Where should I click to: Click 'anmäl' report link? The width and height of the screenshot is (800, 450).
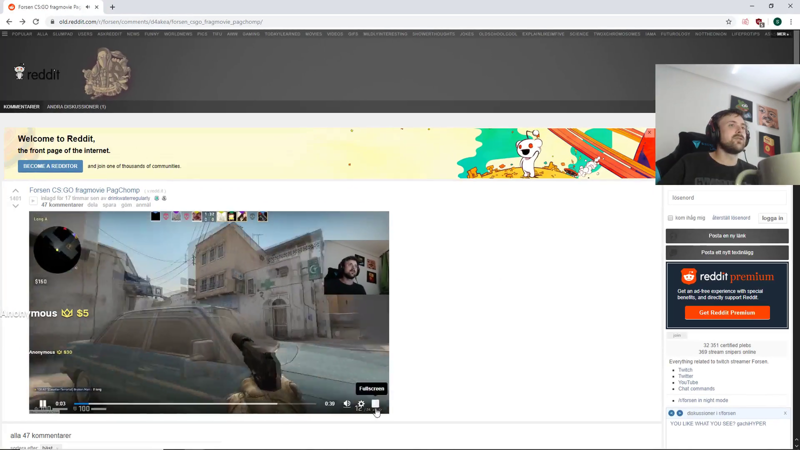[x=143, y=205]
